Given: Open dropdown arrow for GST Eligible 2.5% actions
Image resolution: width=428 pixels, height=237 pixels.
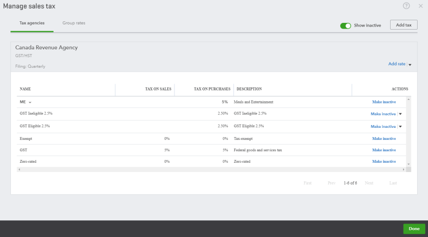Looking at the screenshot, I should tap(400, 126).
